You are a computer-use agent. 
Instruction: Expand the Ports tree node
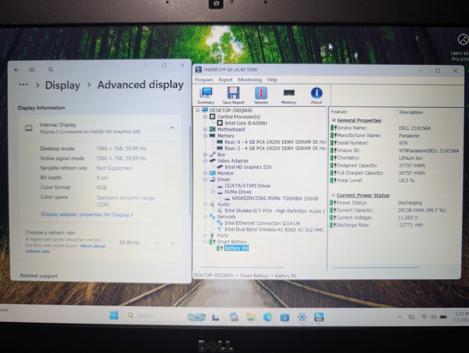pos(205,235)
